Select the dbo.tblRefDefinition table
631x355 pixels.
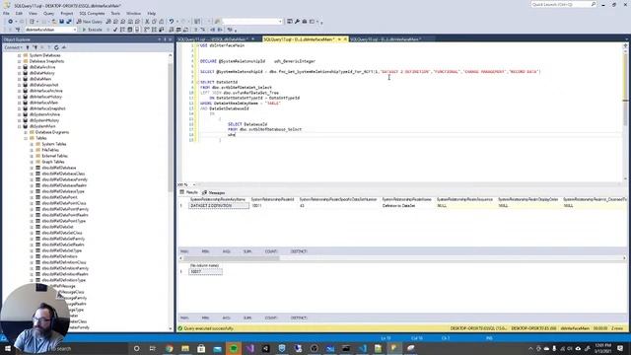point(59,256)
